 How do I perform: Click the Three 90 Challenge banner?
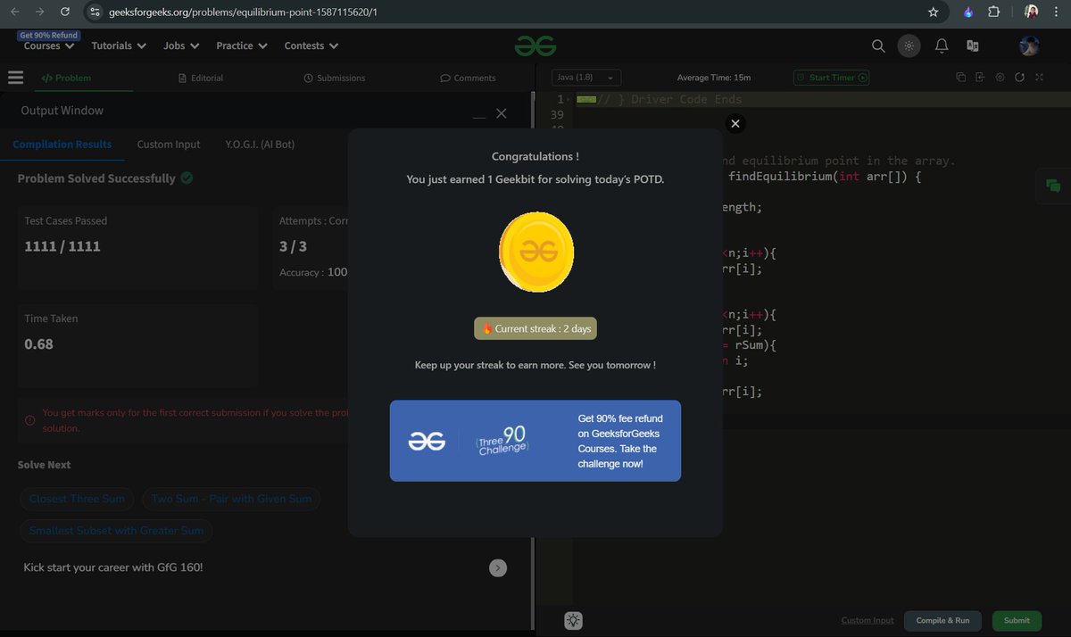(535, 441)
